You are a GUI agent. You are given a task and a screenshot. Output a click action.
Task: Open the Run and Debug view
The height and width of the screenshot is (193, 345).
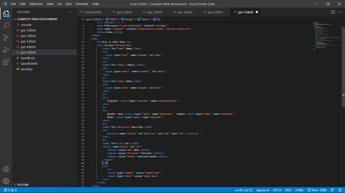6,50
